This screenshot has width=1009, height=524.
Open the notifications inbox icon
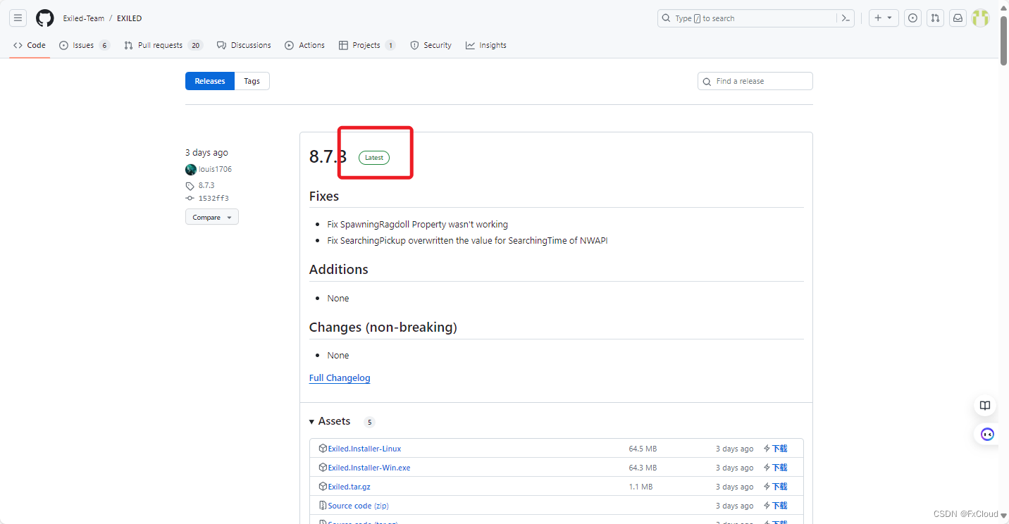pos(958,18)
